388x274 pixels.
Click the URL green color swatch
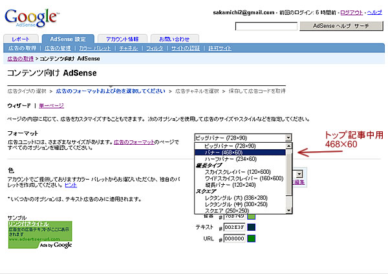click(252, 238)
